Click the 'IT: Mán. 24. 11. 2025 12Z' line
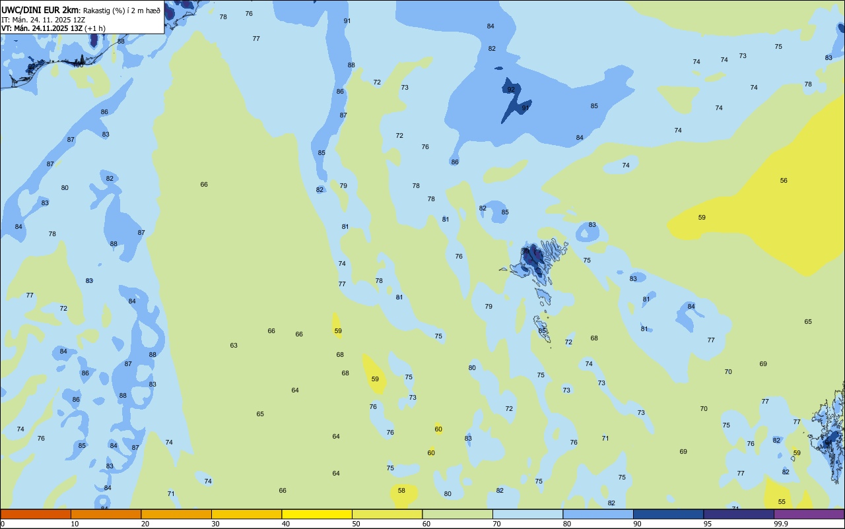The width and height of the screenshot is (845, 529). click(43, 20)
